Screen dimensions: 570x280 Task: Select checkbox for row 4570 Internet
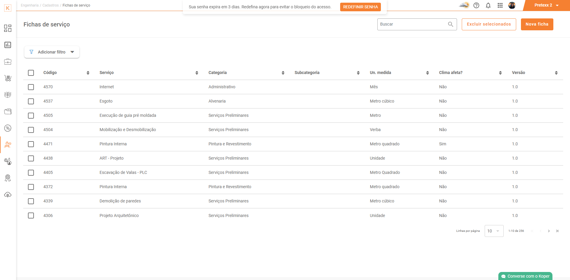click(x=31, y=87)
